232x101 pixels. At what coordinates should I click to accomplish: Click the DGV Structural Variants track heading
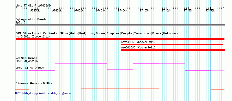97,33
